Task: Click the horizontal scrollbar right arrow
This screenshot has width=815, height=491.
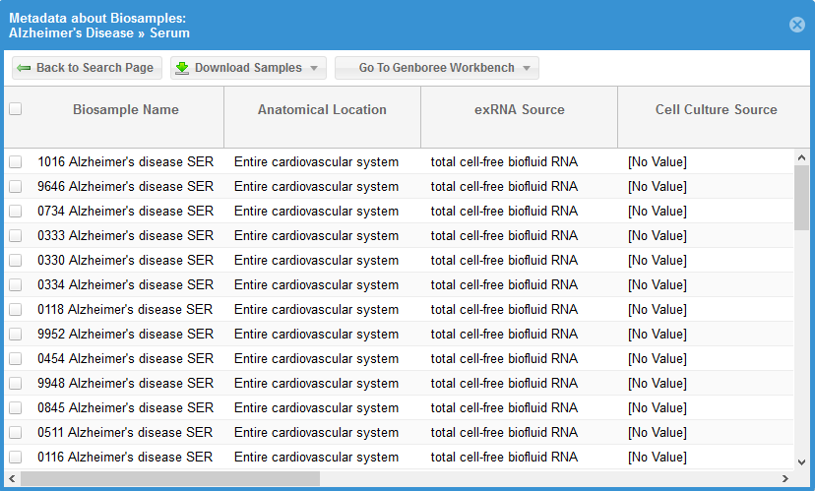Action: point(784,478)
